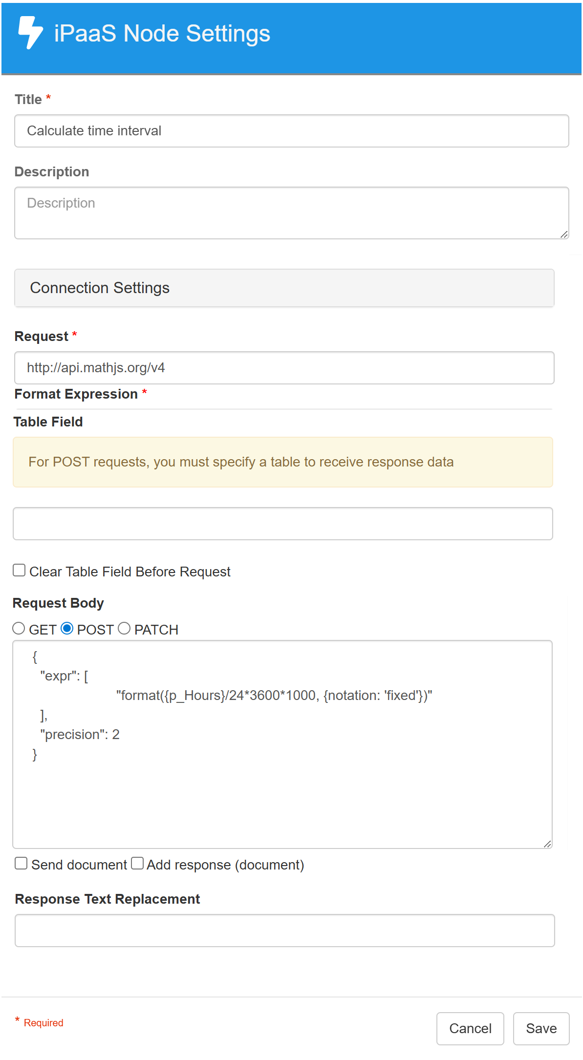The height and width of the screenshot is (1060, 583).
Task: Click the Format Expression label
Action: [x=76, y=394]
